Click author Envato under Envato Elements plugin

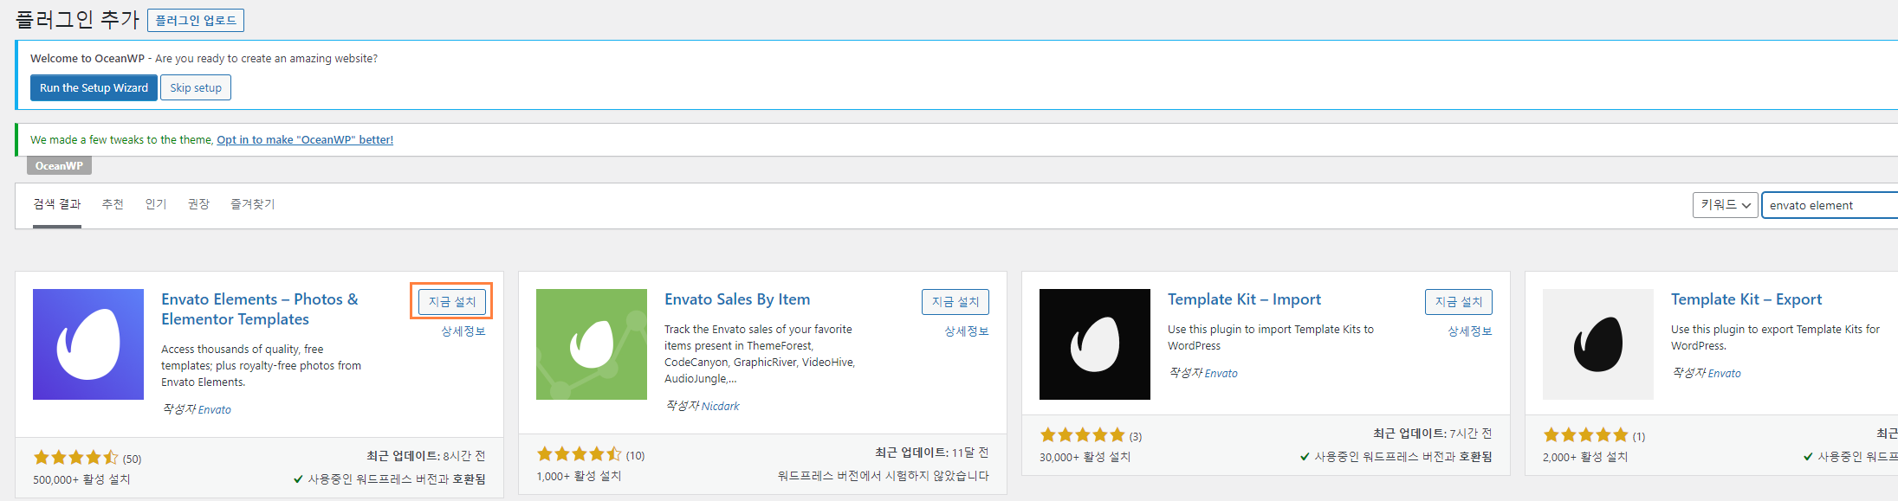(x=215, y=410)
